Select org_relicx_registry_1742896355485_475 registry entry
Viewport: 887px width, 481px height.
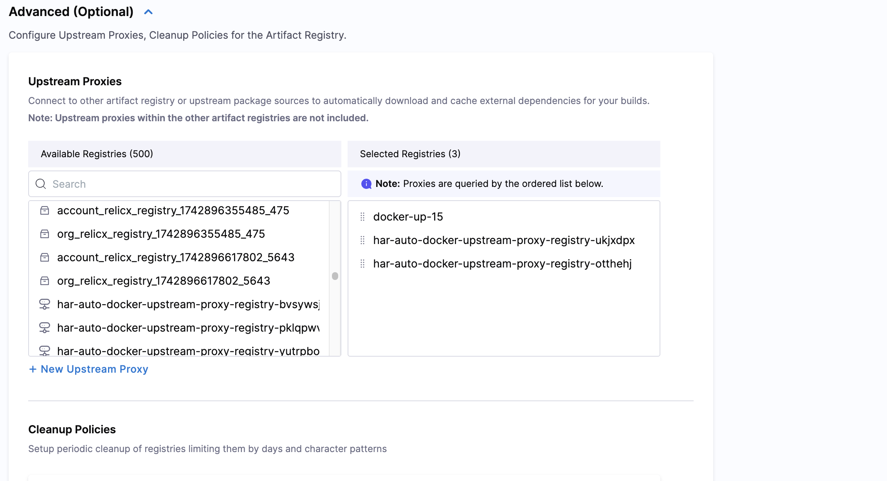161,234
